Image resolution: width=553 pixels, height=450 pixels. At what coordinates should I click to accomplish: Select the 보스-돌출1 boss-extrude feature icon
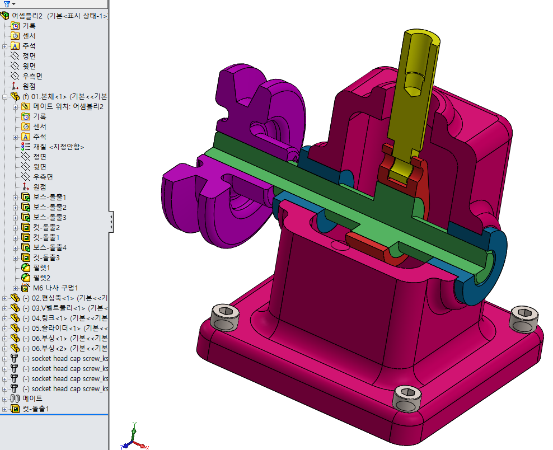[x=25, y=196]
